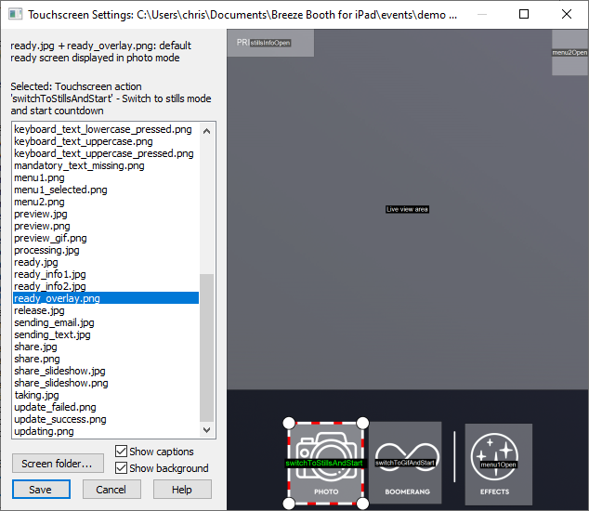Select keyboard_text_uppercase_pressed.png in the list
The image size is (589, 511).
(106, 153)
